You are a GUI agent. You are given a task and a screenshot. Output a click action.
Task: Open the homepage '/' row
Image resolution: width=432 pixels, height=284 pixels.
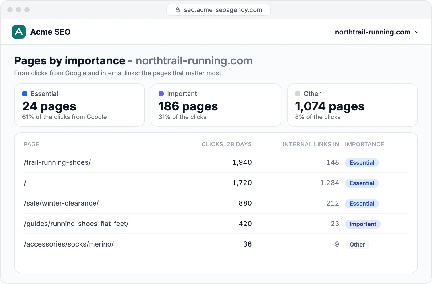(216, 183)
